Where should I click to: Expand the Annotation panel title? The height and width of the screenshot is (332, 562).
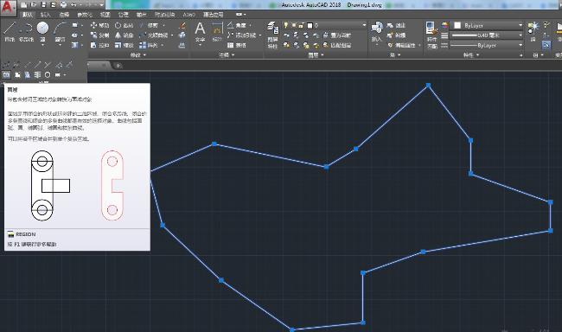(x=227, y=54)
